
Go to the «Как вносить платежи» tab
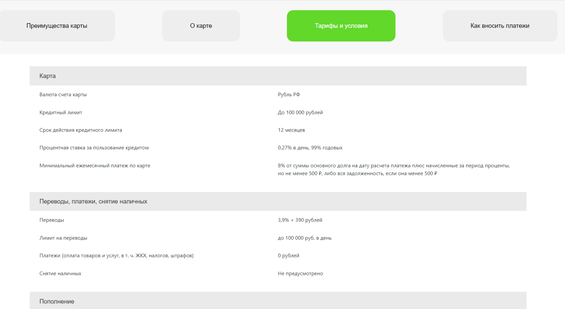(x=499, y=26)
